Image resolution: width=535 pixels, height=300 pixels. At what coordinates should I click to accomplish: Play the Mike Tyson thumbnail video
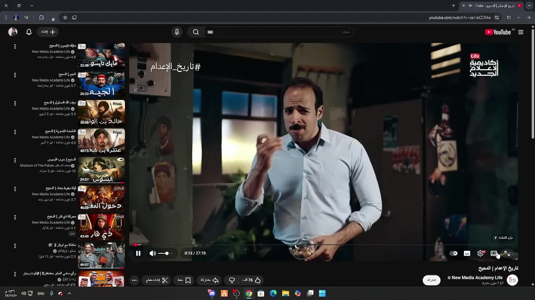(102, 55)
